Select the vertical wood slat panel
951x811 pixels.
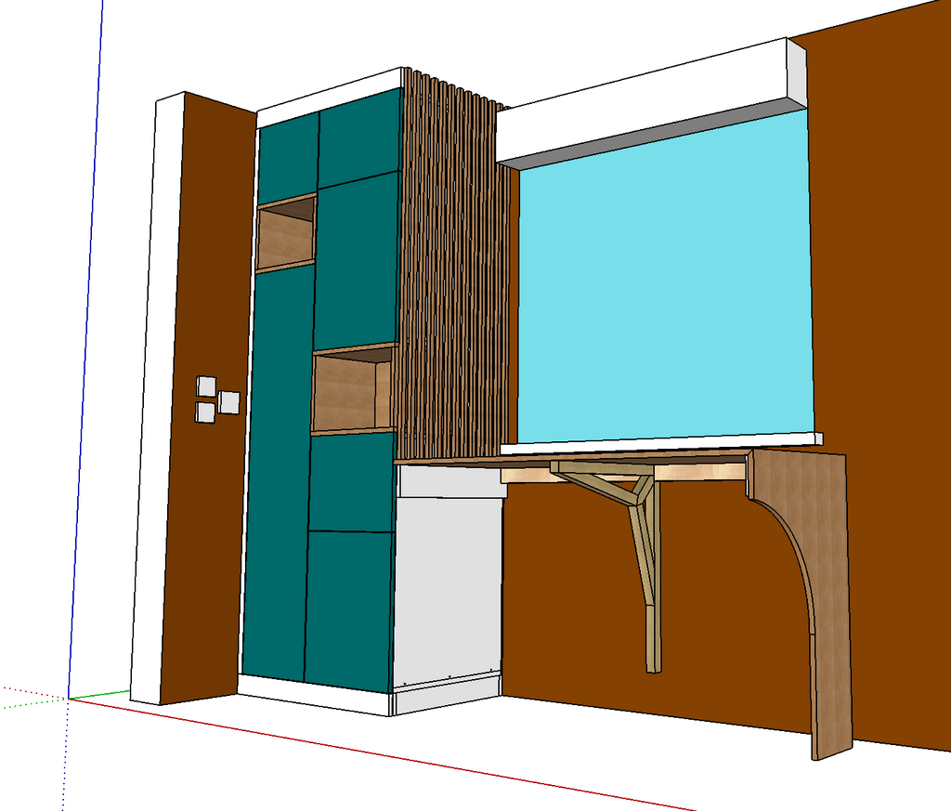455,264
